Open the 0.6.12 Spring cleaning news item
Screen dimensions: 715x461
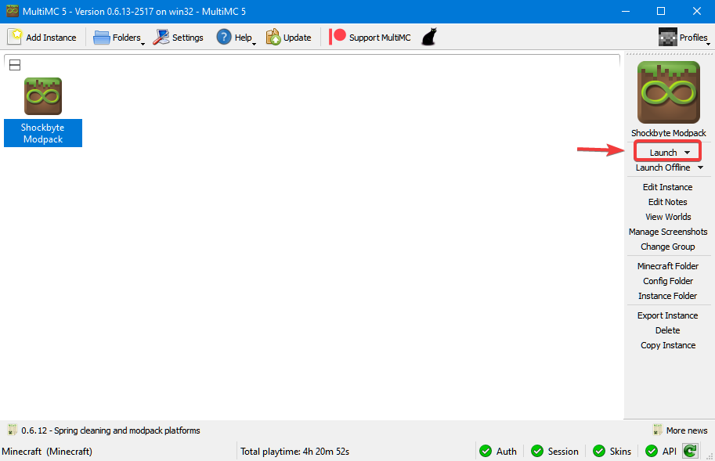click(110, 430)
